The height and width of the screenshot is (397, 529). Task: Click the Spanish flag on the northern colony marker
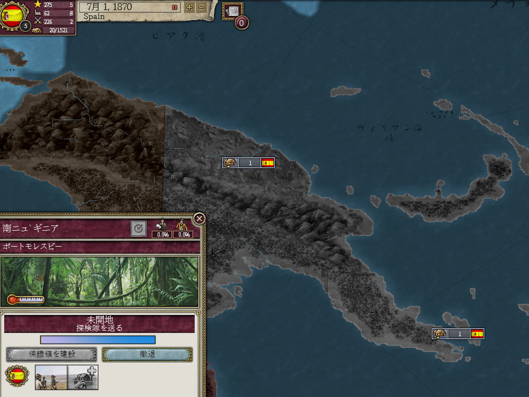[268, 163]
